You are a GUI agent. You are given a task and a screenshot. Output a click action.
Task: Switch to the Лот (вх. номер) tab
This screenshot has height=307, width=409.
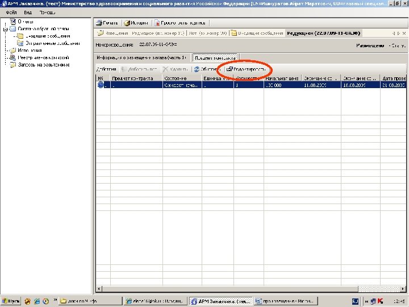[208, 33]
